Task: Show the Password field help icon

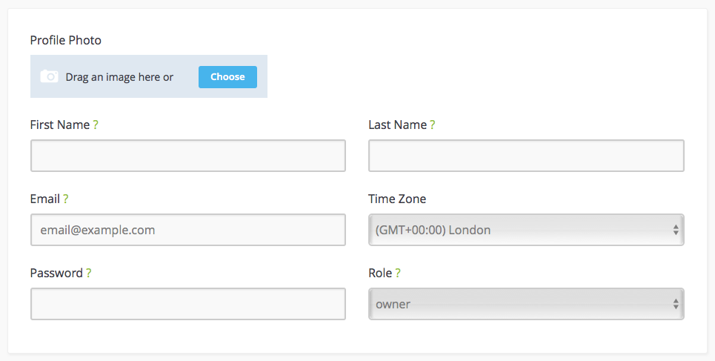Action: pos(89,273)
